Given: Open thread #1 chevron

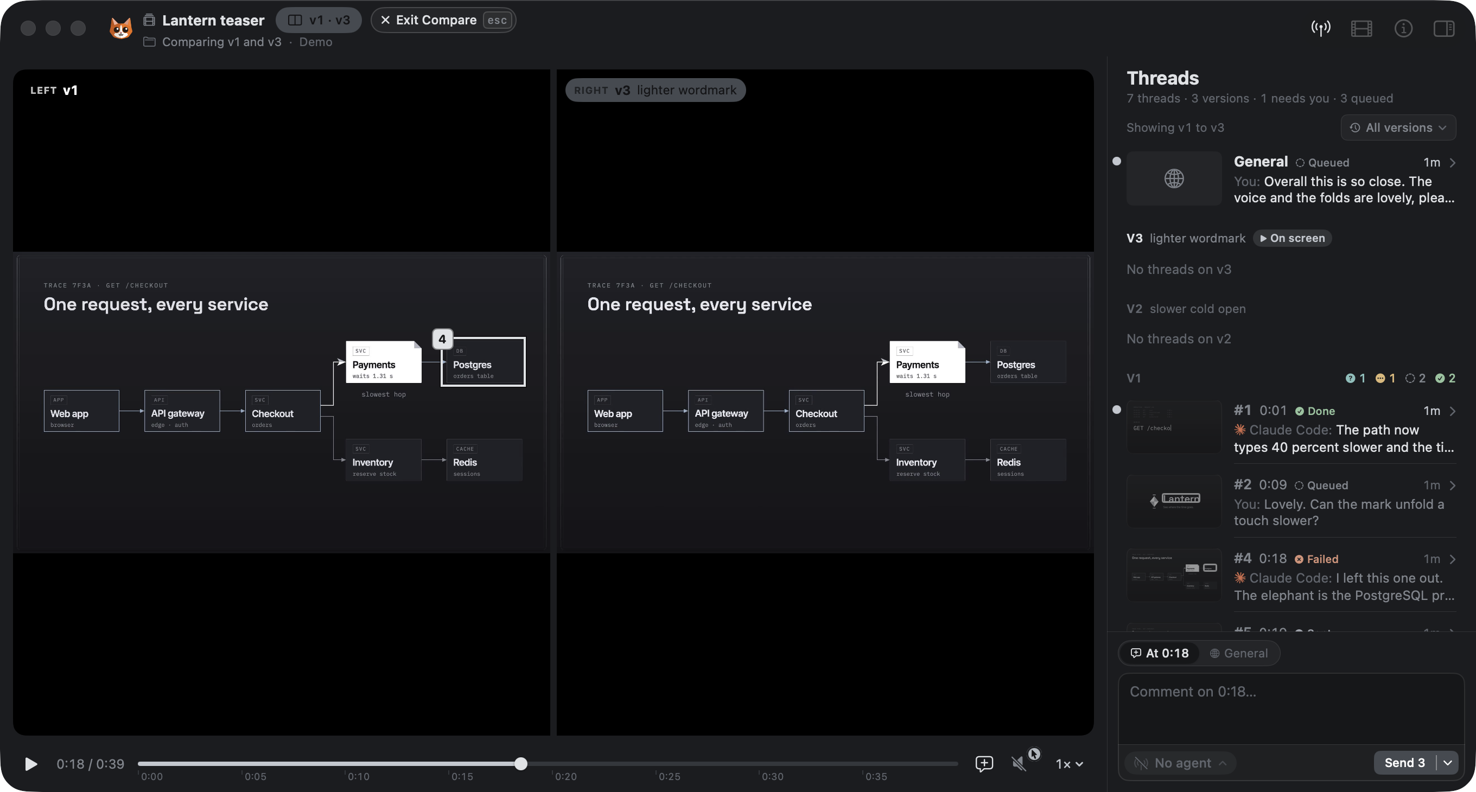Looking at the screenshot, I should pos(1453,411).
